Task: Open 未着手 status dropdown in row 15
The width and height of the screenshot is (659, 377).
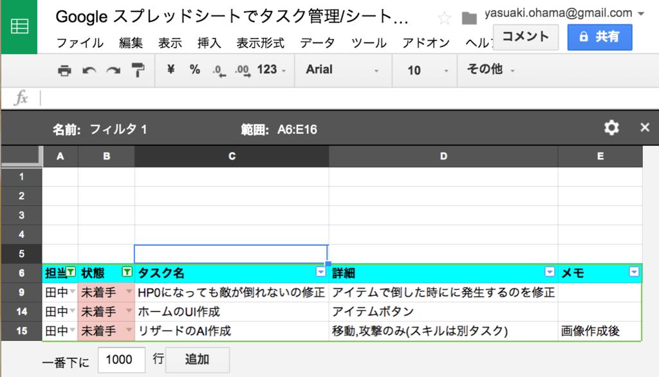Action: point(129,330)
